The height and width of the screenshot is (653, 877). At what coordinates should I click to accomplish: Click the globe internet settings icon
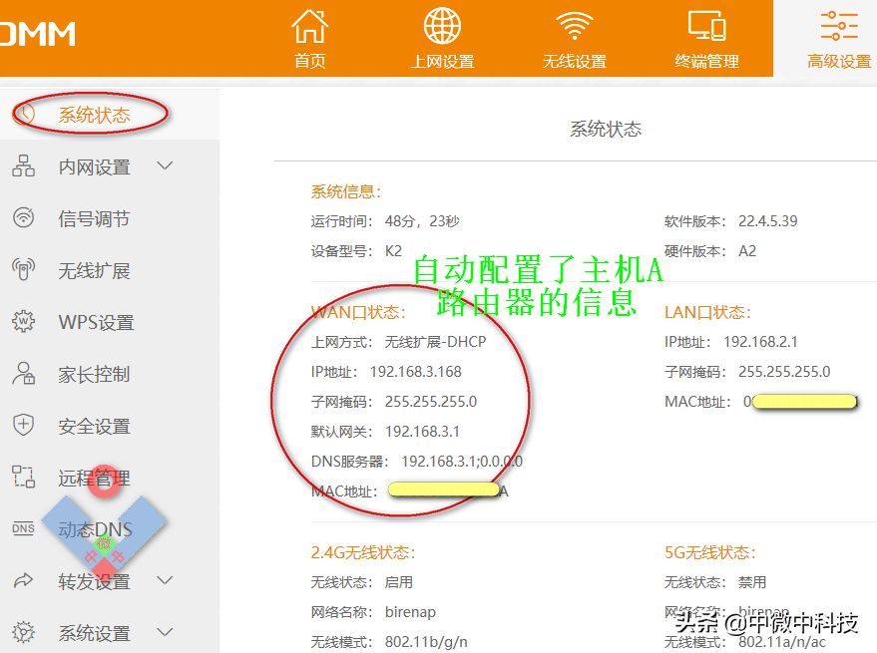(x=442, y=26)
